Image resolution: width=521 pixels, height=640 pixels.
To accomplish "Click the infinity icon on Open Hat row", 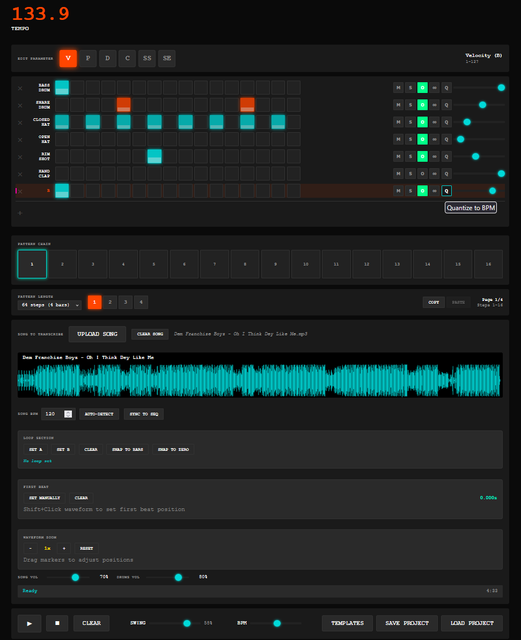I will tap(435, 139).
